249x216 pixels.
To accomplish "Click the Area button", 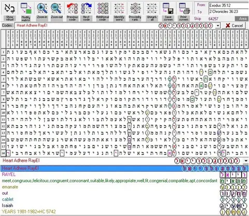I will click(x=242, y=19).
